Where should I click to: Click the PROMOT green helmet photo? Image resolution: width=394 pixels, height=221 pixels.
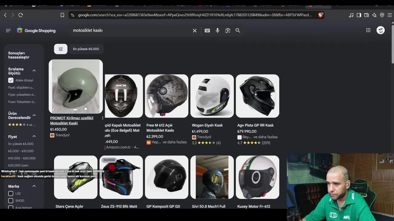pyautogui.click(x=76, y=87)
